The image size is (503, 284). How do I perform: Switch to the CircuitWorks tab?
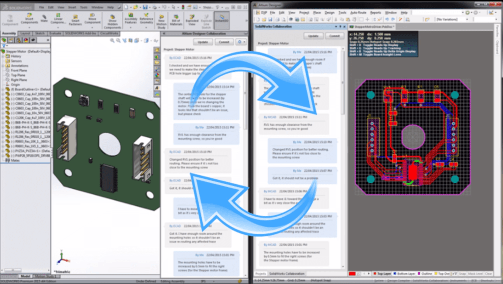pyautogui.click(x=109, y=33)
